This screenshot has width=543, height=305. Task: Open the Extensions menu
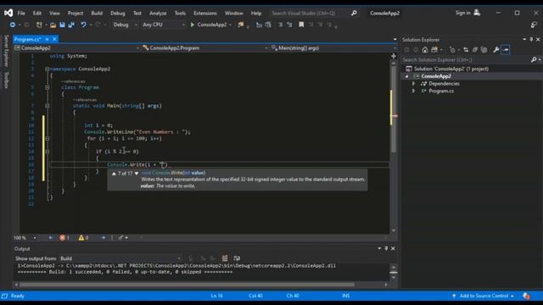[205, 14]
